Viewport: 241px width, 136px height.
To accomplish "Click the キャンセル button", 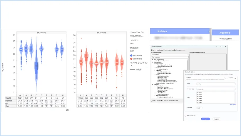I will point(217,119).
